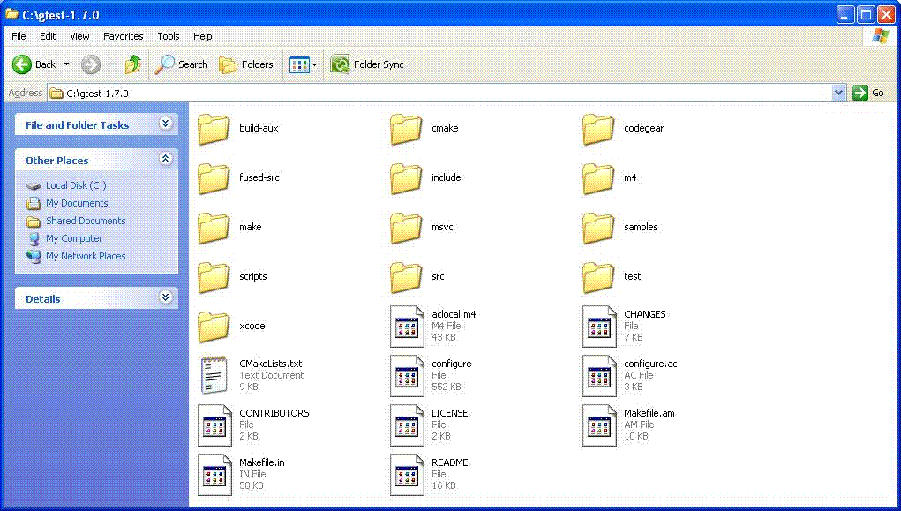The width and height of the screenshot is (901, 511).
Task: Select the xcode folder icon
Action: click(x=214, y=327)
